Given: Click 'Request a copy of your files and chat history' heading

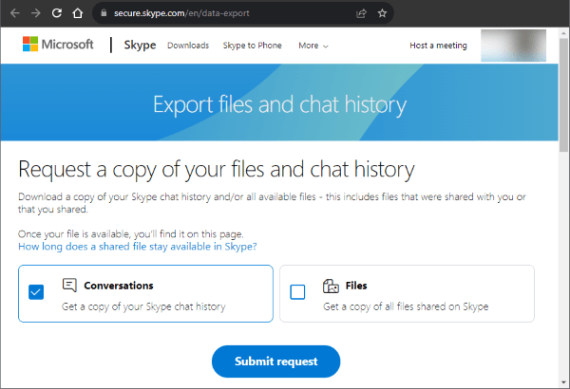Looking at the screenshot, I should tap(217, 170).
